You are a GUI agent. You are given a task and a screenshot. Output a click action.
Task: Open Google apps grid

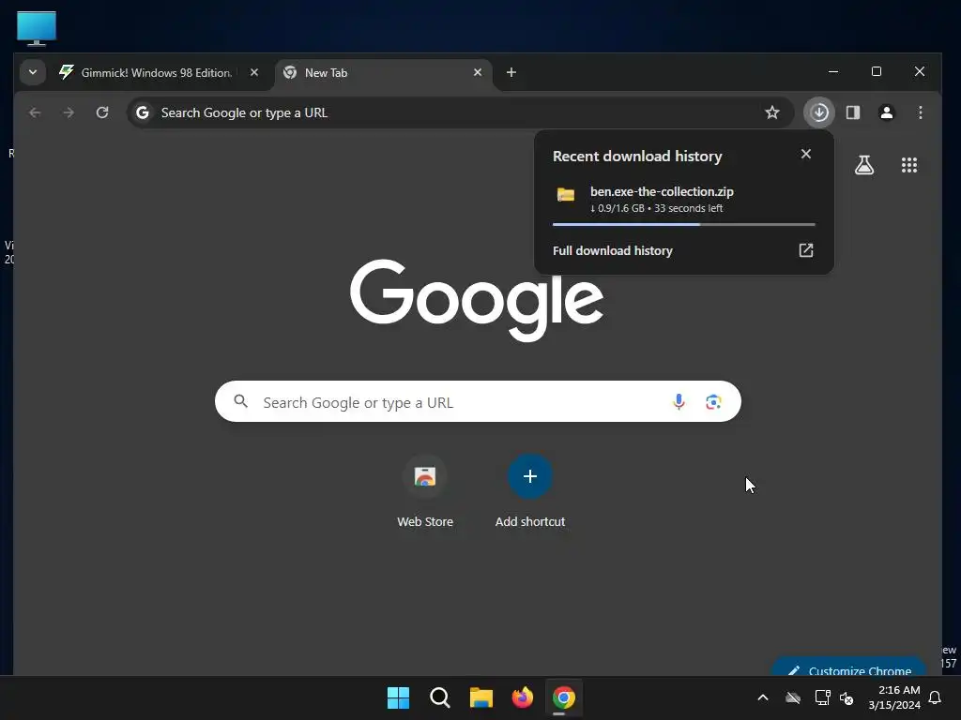pos(909,165)
